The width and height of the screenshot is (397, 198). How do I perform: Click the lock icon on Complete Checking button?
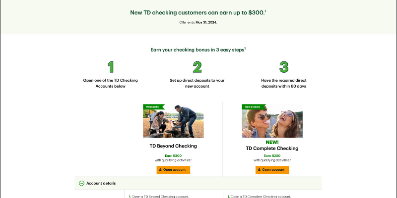pos(260,170)
